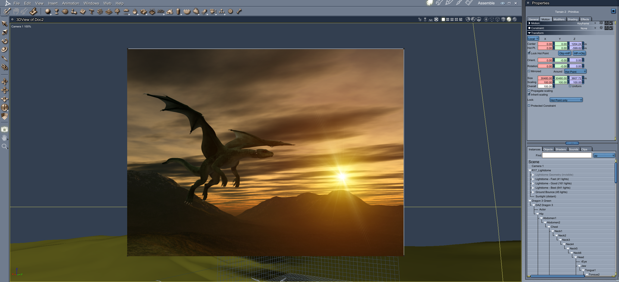Click the panel divider handle above Instances
This screenshot has width=619, height=282.
(572, 143)
